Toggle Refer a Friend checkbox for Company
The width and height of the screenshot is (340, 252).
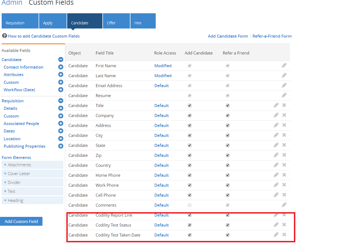228,115
